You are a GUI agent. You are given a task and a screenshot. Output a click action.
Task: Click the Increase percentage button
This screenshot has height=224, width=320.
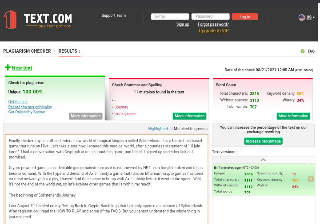[263, 141]
